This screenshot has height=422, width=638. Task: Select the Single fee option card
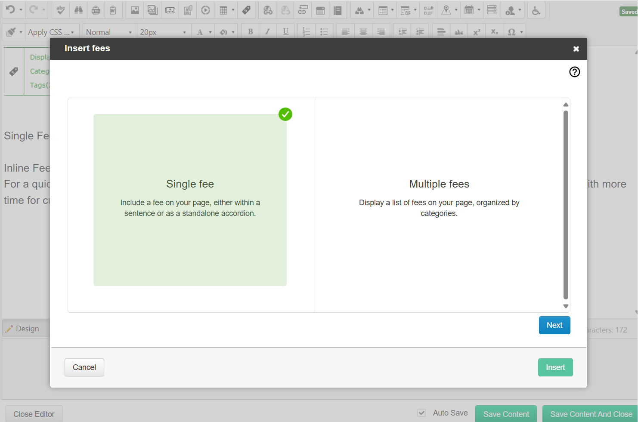click(190, 200)
